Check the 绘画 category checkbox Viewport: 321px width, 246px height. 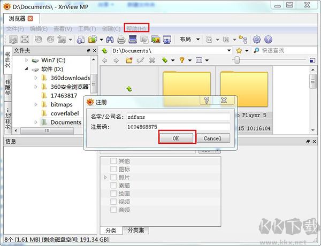[113, 194]
